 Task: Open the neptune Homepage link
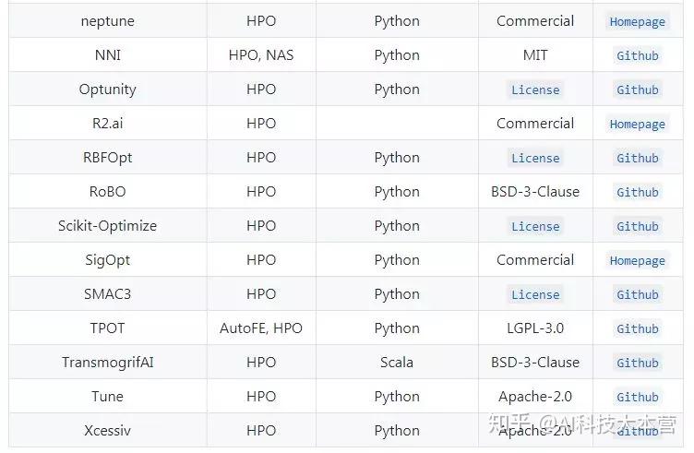coord(637,22)
